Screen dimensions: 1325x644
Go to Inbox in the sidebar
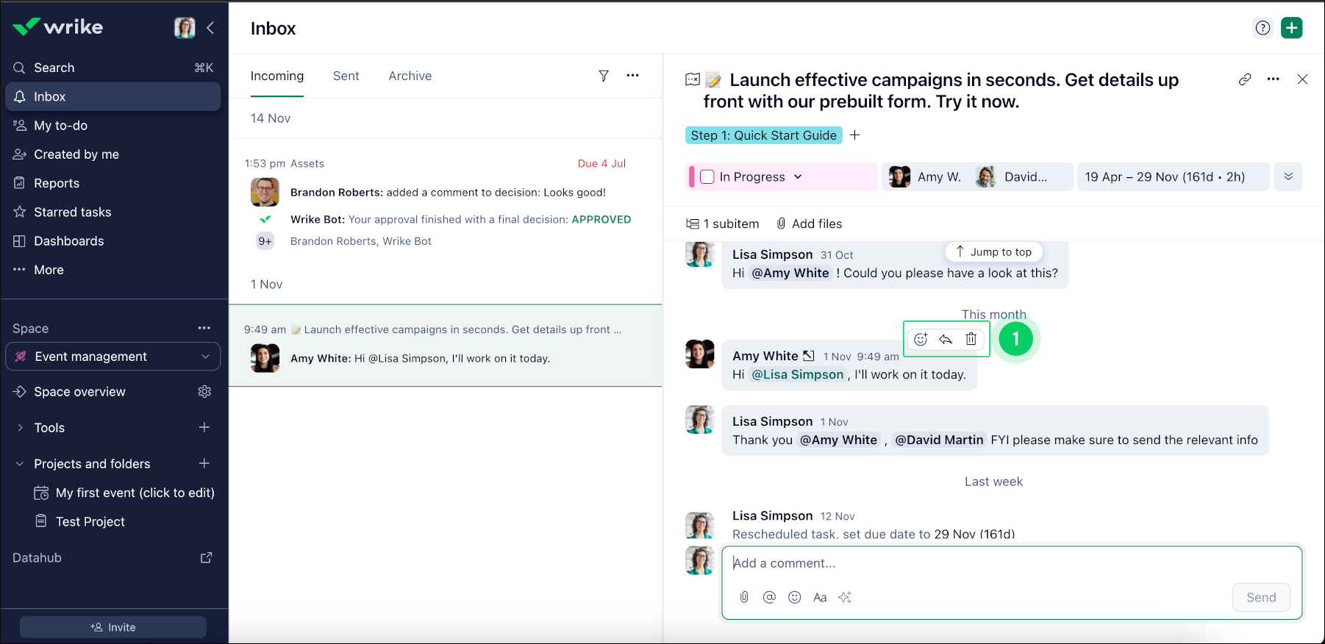(113, 96)
